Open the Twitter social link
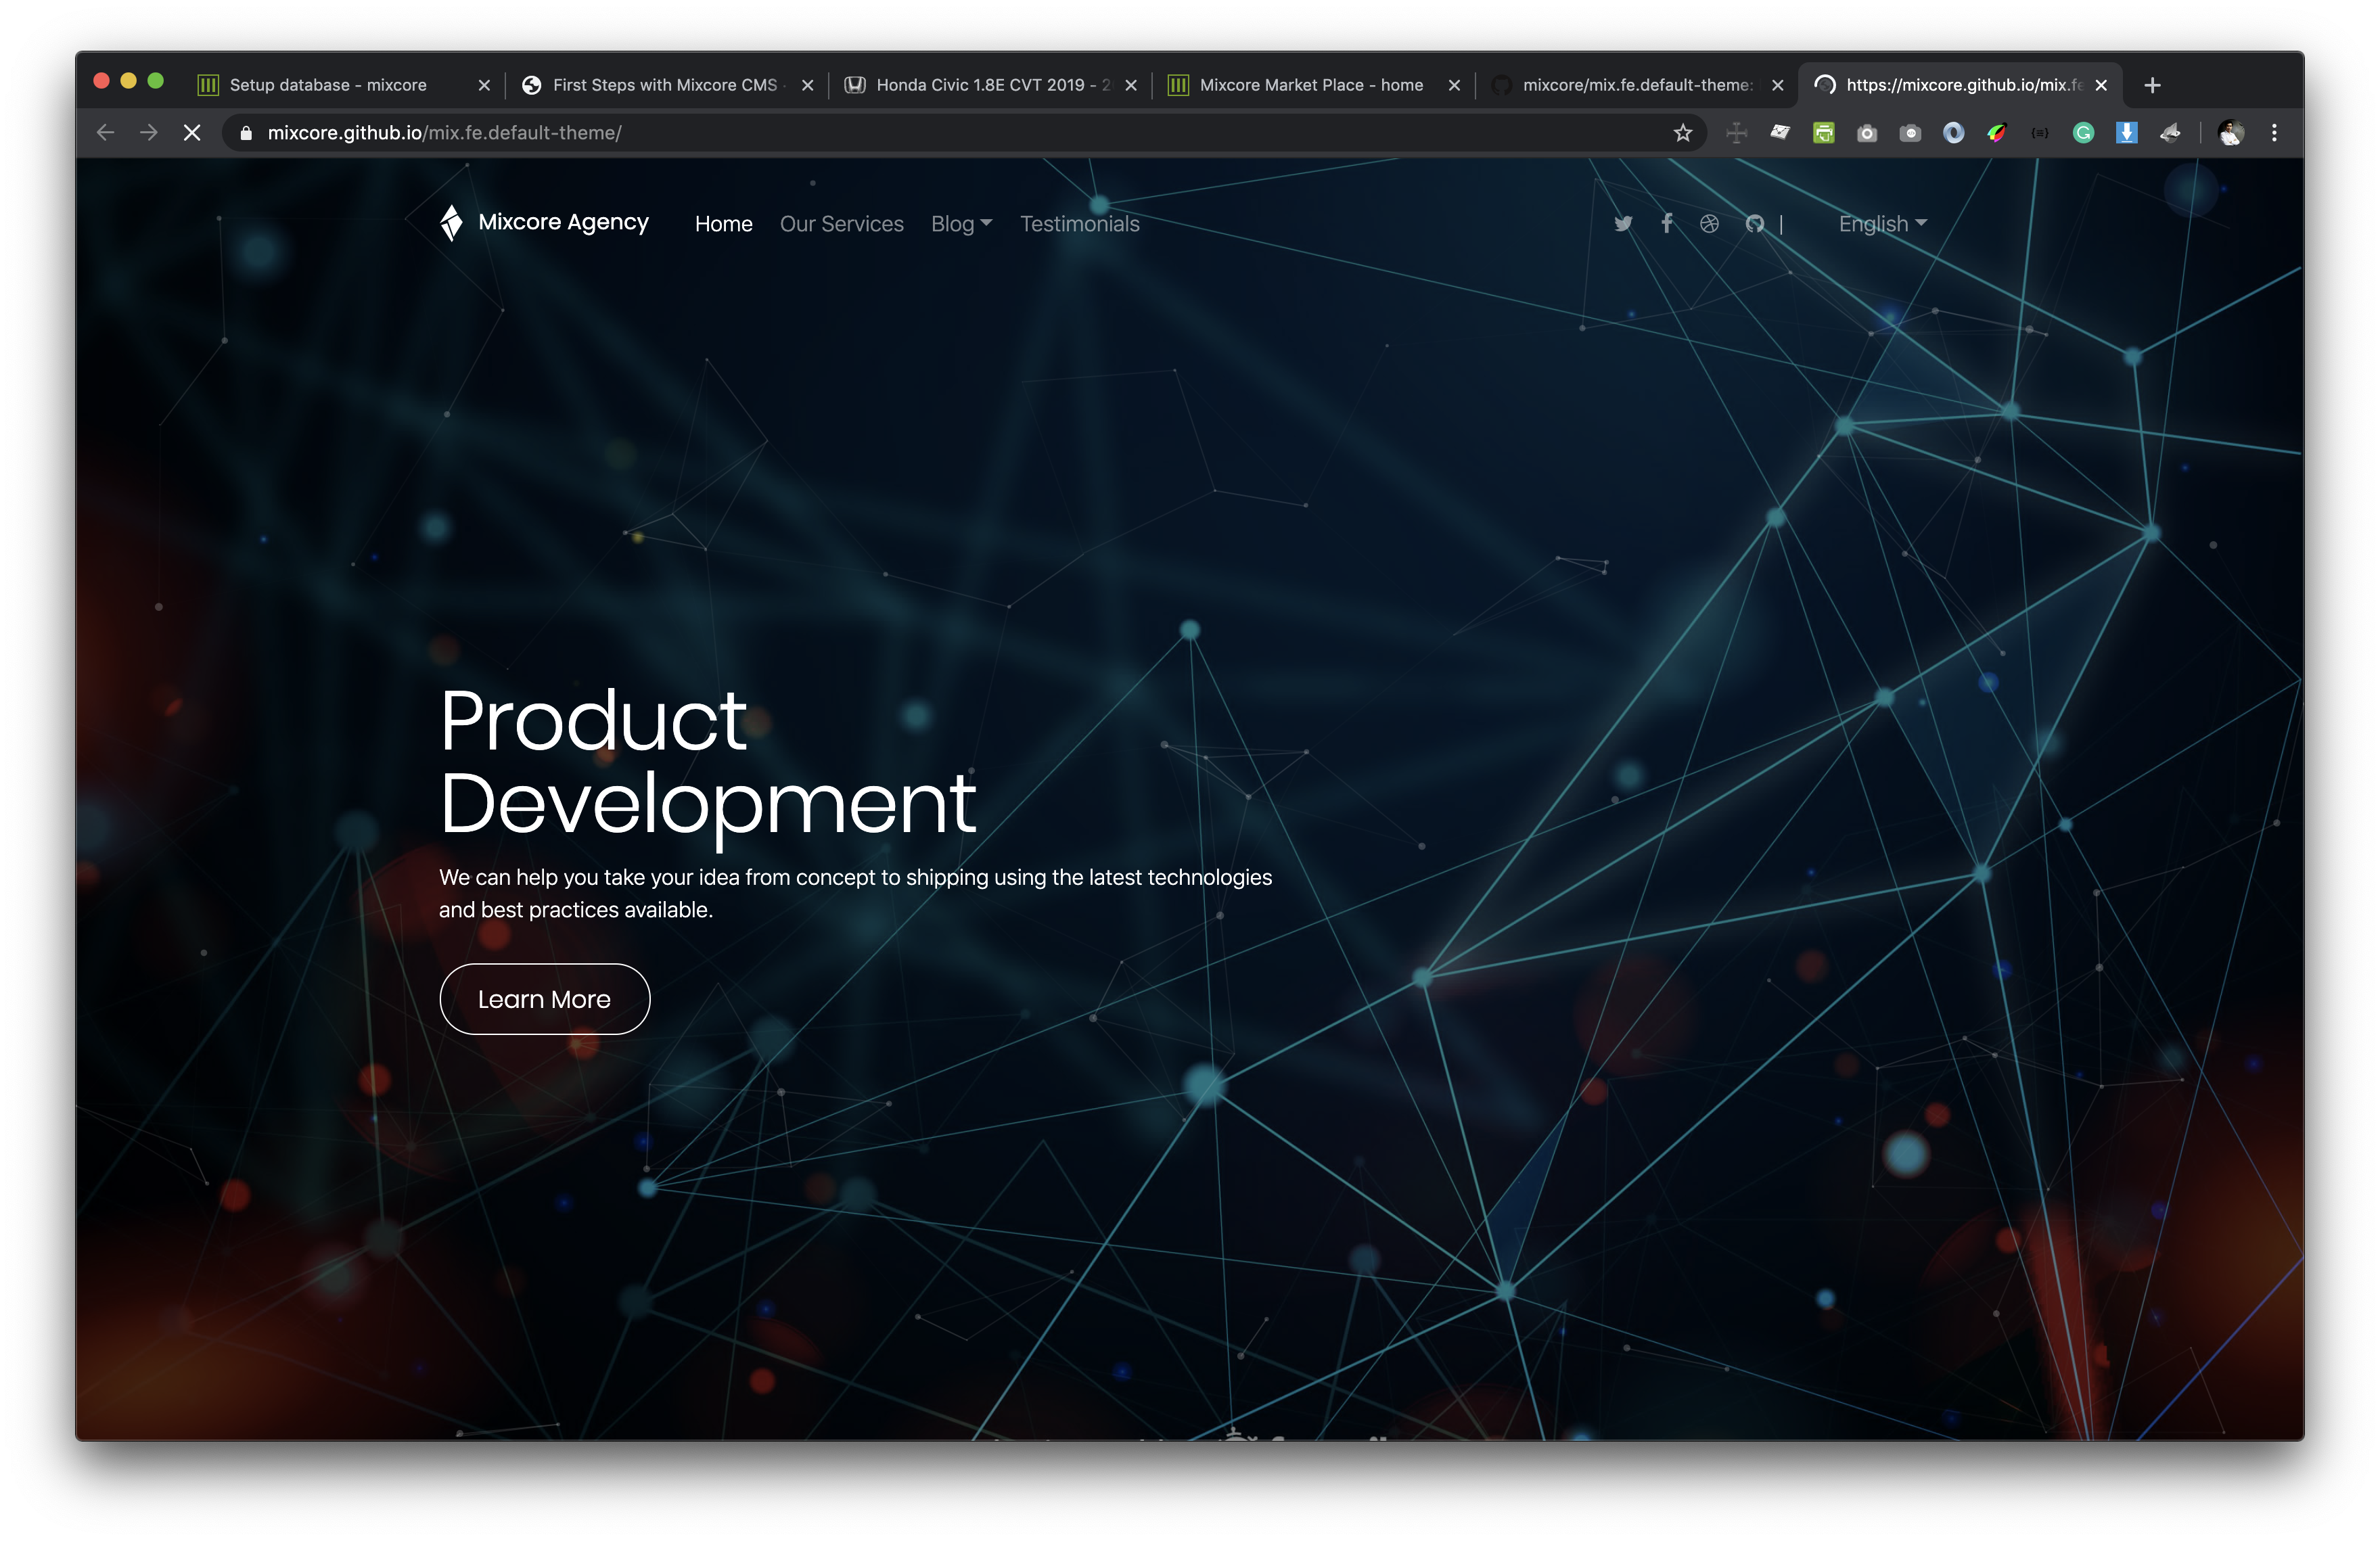 (x=1623, y=224)
